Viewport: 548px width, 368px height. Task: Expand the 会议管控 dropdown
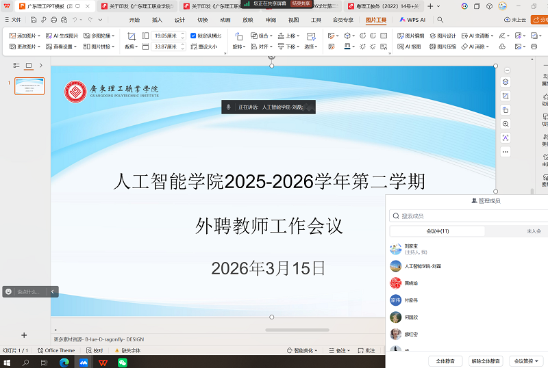pyautogui.click(x=527, y=360)
